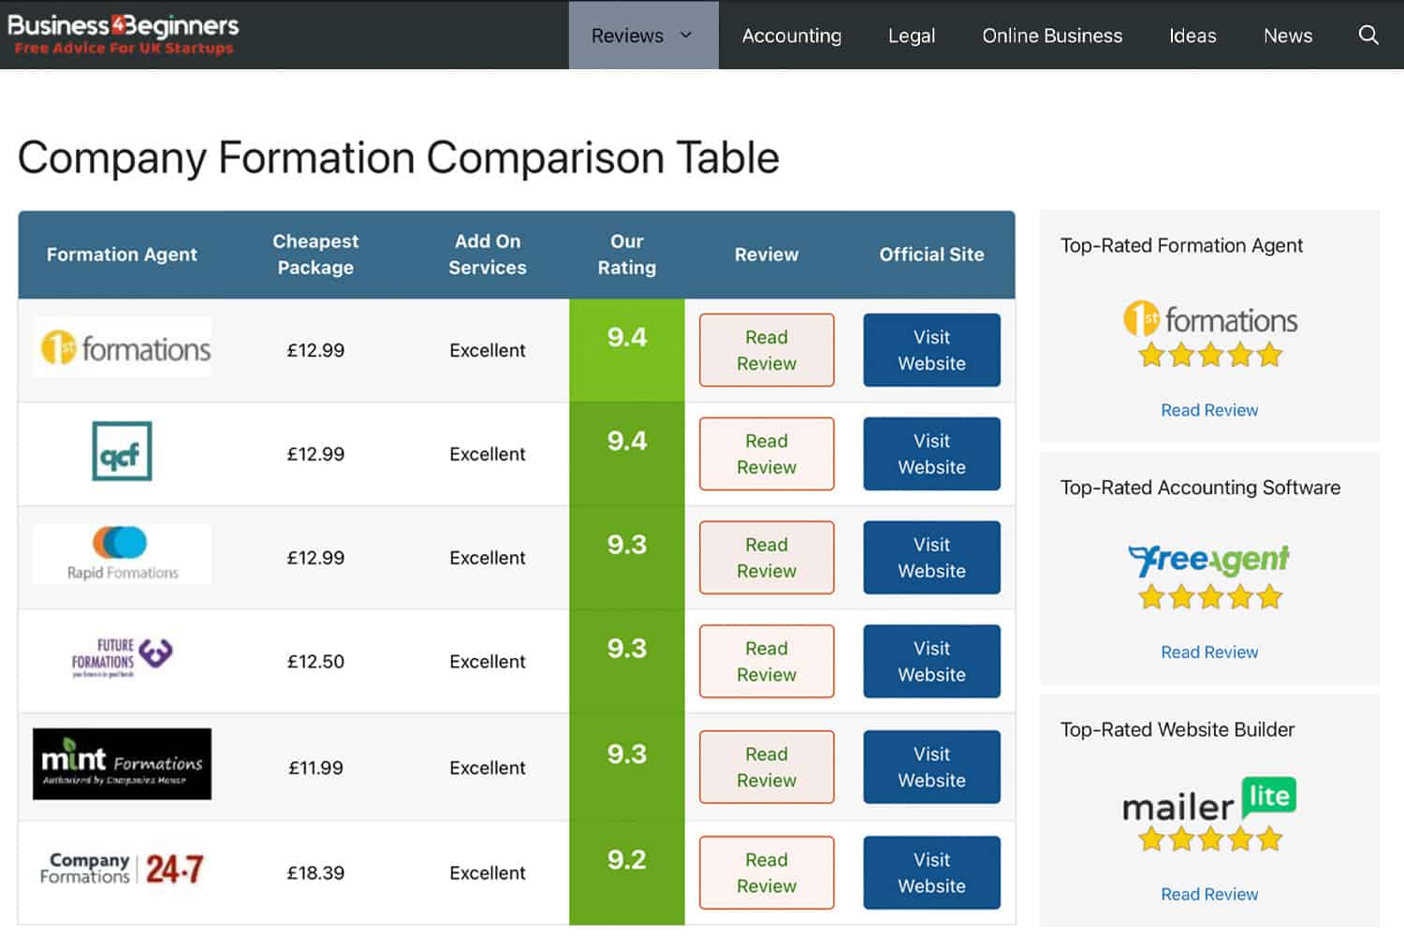Image resolution: width=1404 pixels, height=936 pixels.
Task: Open the Ideas menu item
Action: point(1192,36)
